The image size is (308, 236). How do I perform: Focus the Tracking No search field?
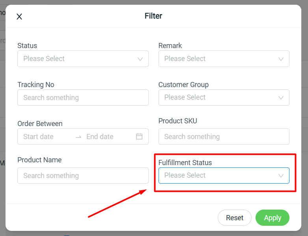coord(83,97)
